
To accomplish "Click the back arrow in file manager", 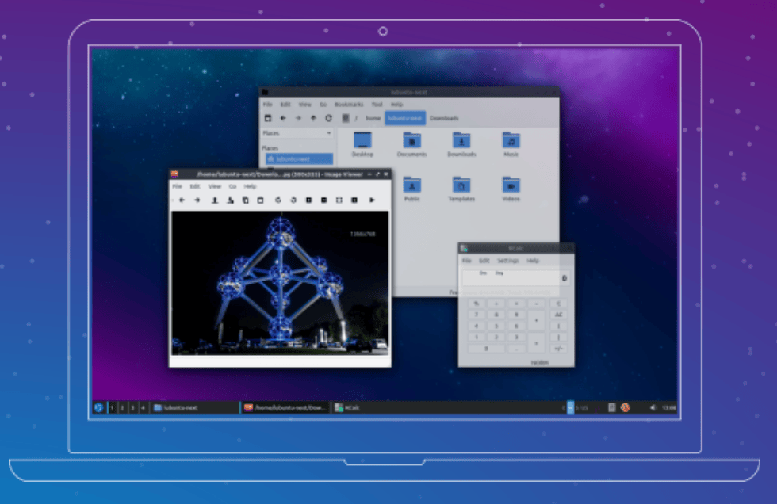I will [x=283, y=118].
